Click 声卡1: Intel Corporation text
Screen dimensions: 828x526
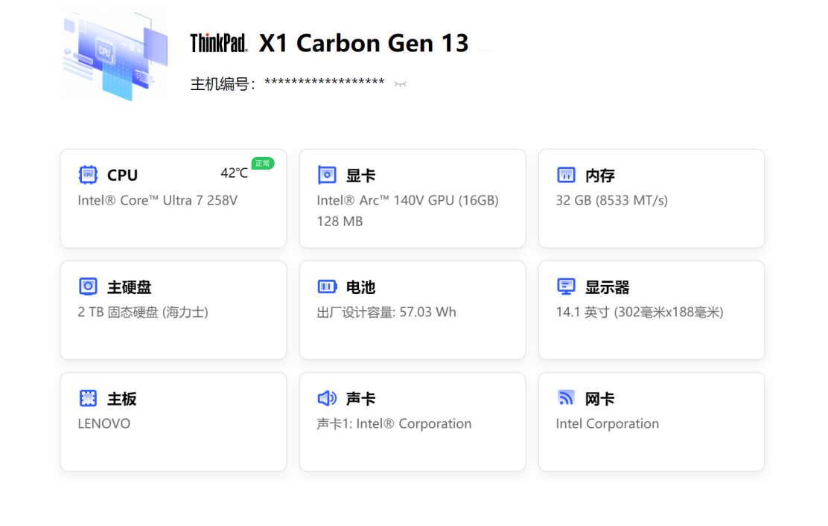[x=394, y=423]
